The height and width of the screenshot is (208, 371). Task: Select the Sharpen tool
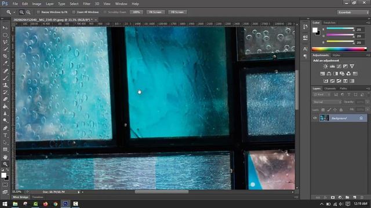coord(5,113)
